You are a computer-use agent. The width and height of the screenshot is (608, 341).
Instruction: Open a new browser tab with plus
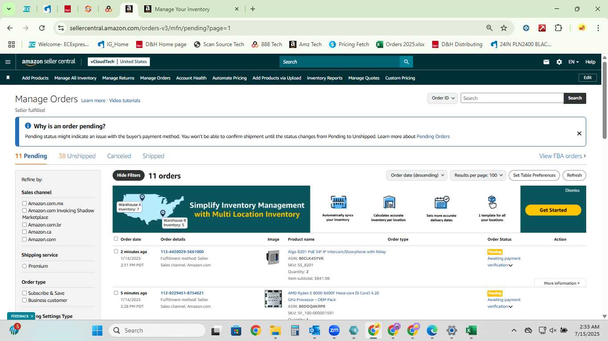[x=253, y=9]
